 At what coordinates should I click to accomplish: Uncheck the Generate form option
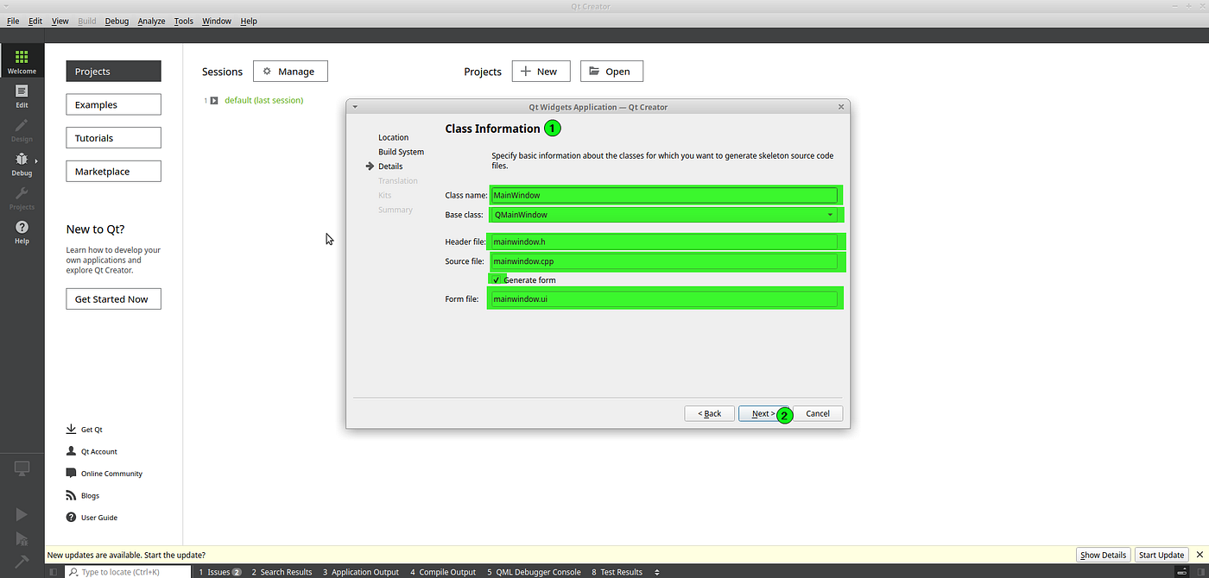coord(497,280)
